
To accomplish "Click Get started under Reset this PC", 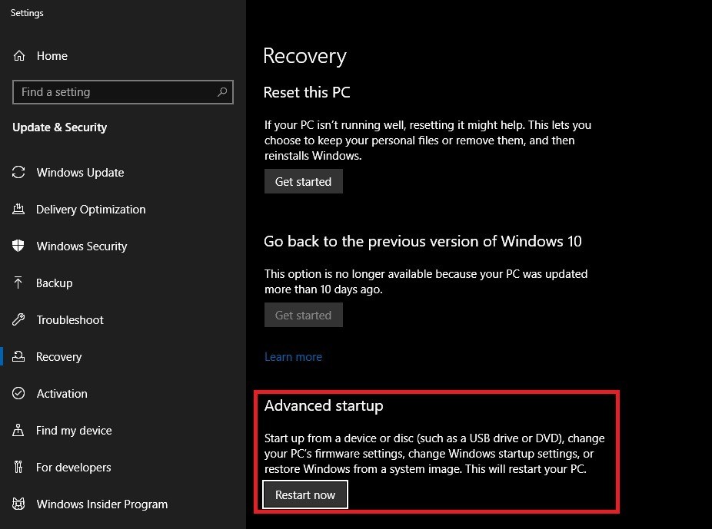I will point(303,181).
